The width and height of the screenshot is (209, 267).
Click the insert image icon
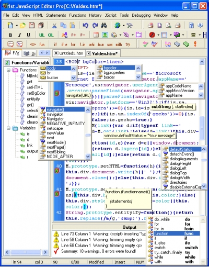[x=105, y=35]
